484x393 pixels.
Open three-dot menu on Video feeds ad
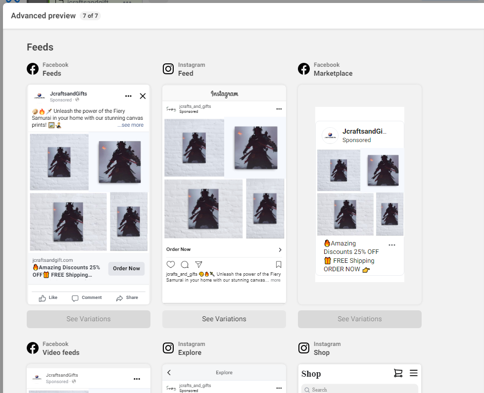pos(137,379)
